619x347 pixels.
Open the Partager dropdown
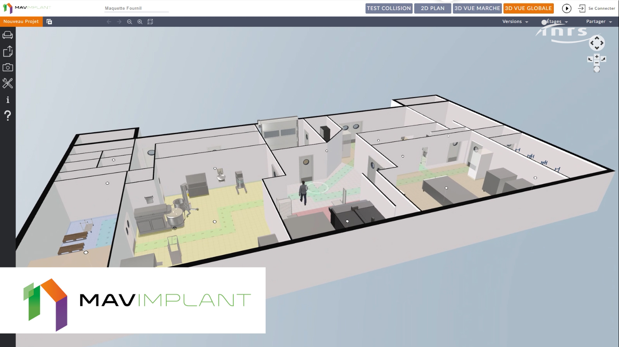tap(599, 22)
